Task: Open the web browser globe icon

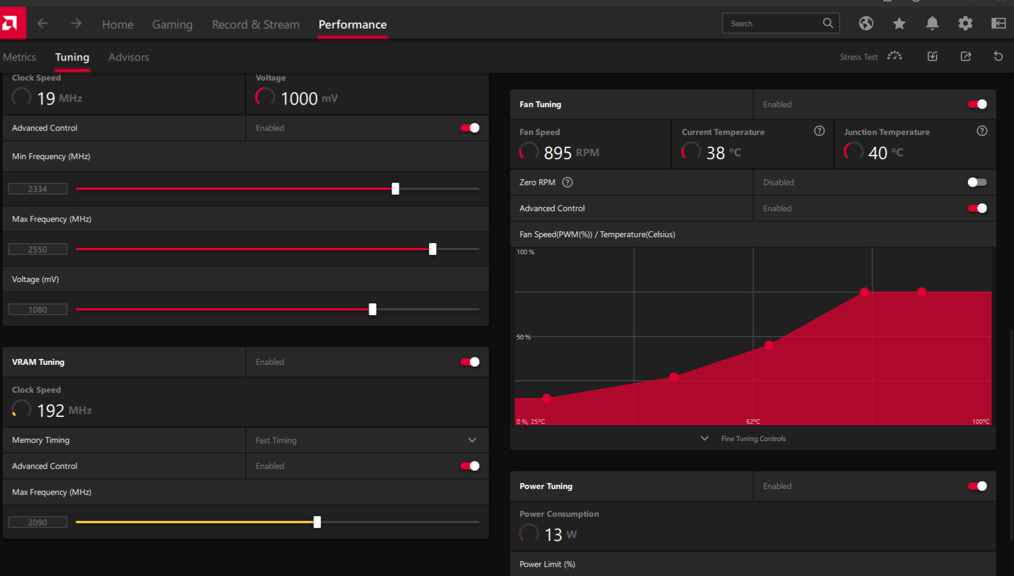Action: (866, 24)
